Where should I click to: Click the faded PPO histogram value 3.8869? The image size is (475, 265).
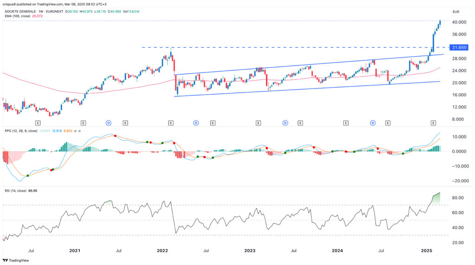click(45, 131)
